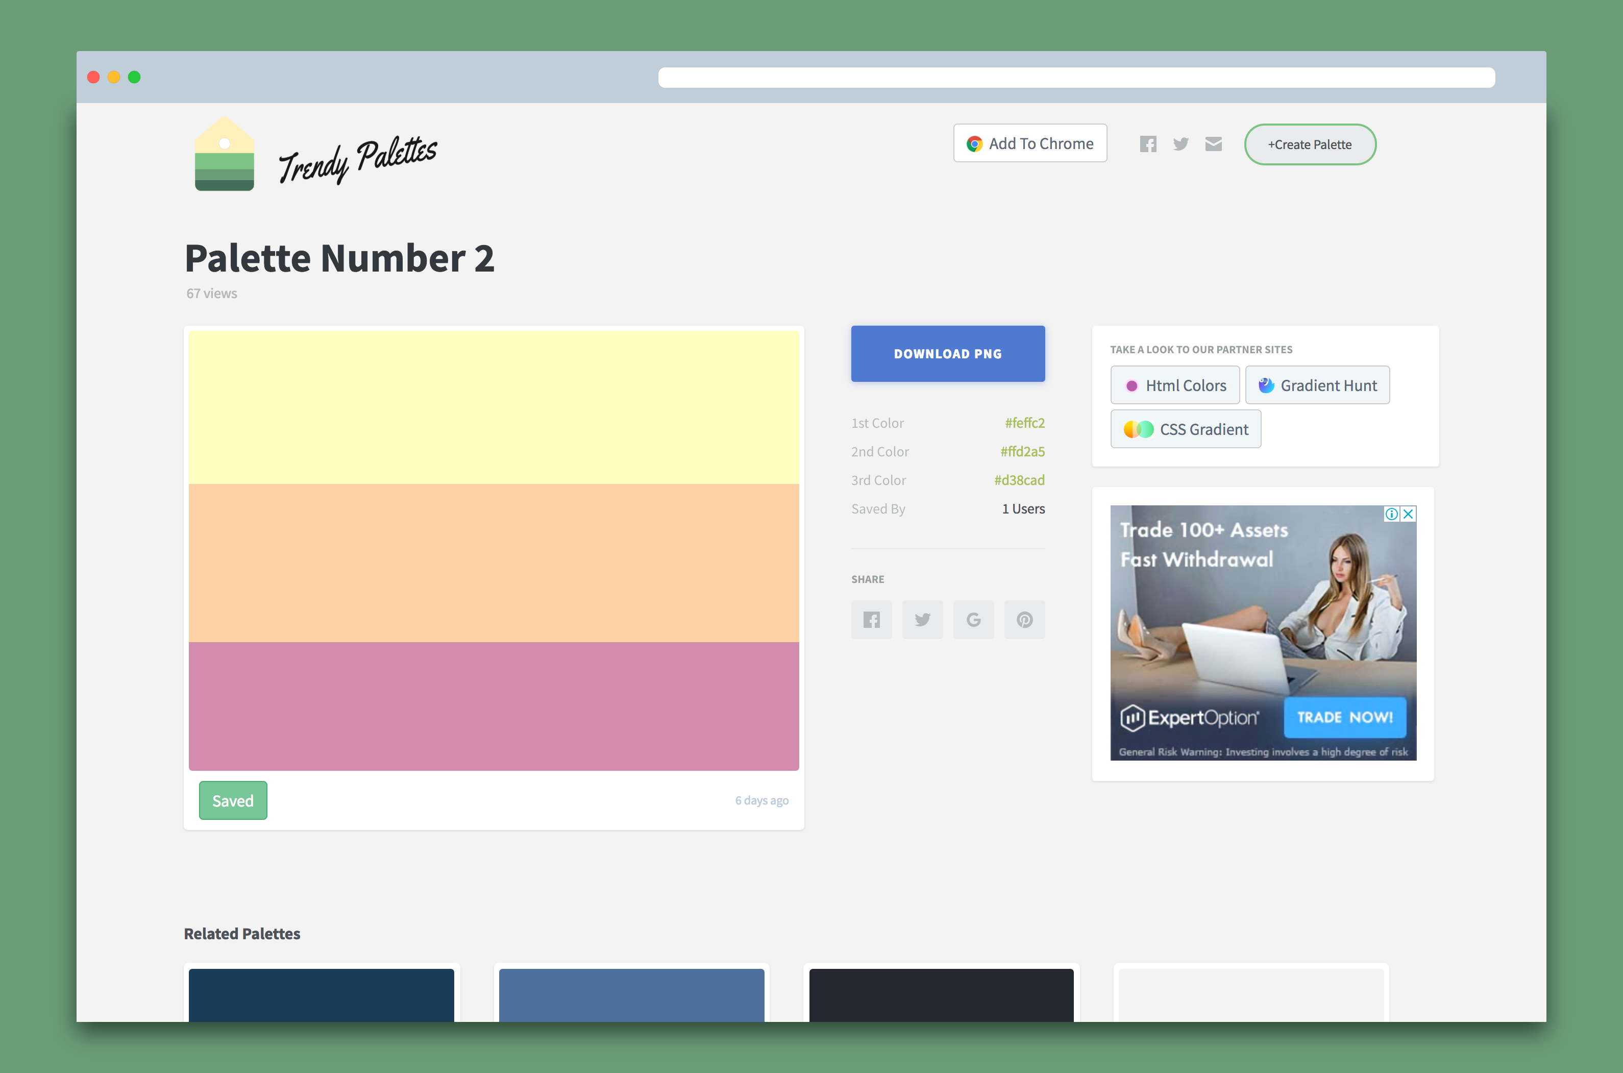1623x1073 pixels.
Task: Open the #feffc2 color link
Action: (x=1024, y=423)
